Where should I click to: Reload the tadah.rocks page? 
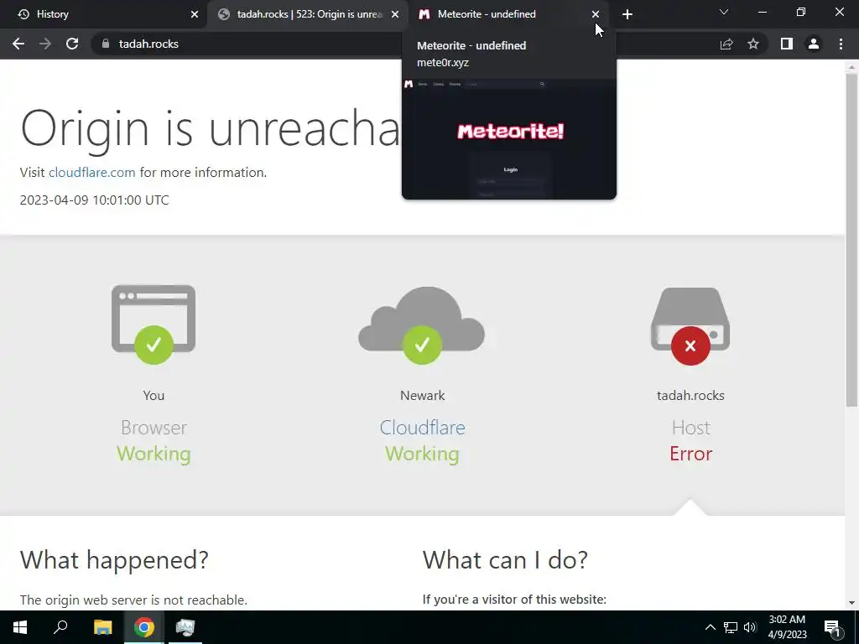(72, 44)
